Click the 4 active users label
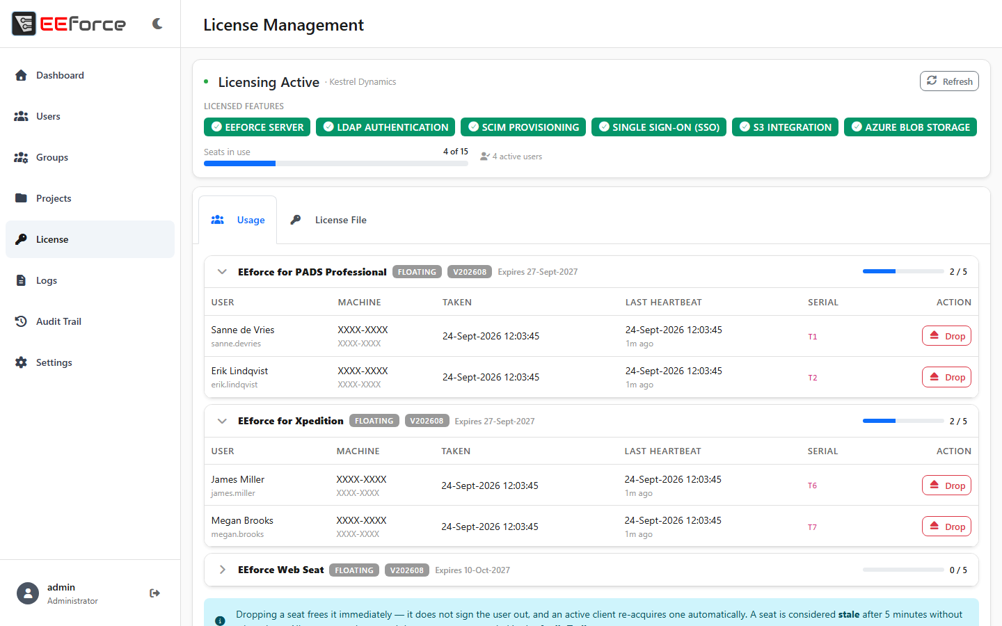 pyautogui.click(x=511, y=156)
